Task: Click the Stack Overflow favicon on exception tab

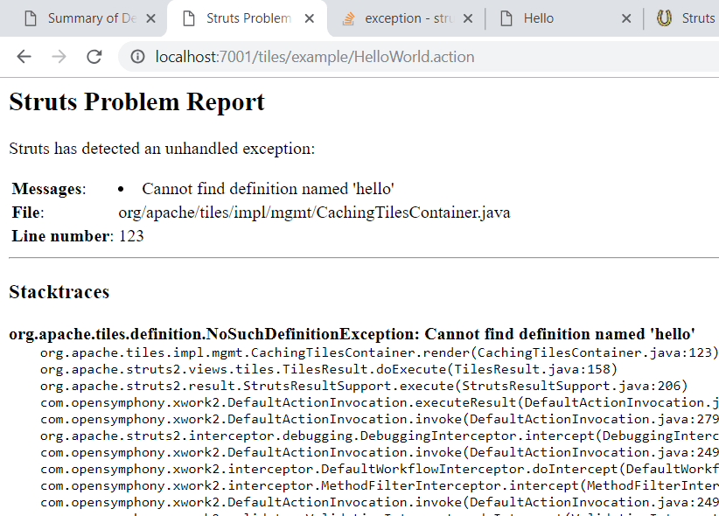Action: (x=348, y=18)
